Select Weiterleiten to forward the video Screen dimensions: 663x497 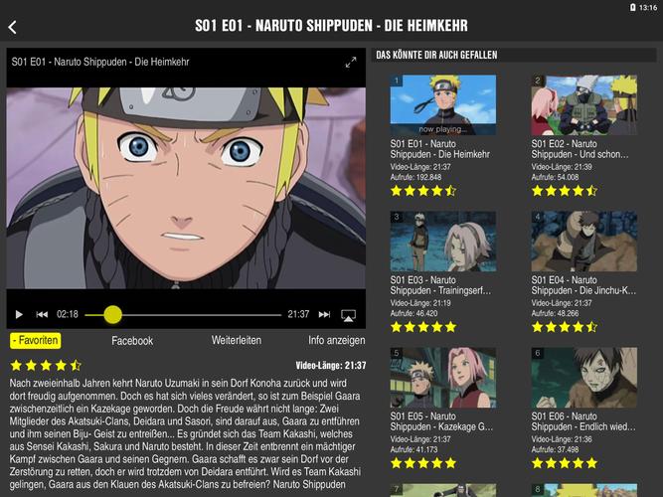pyautogui.click(x=237, y=341)
